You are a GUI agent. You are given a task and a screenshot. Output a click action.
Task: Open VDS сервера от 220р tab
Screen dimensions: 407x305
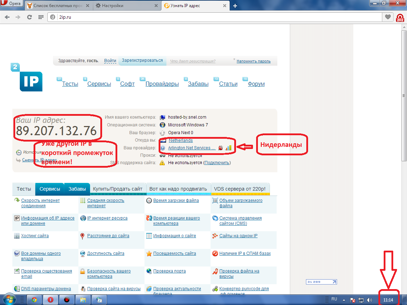click(240, 189)
